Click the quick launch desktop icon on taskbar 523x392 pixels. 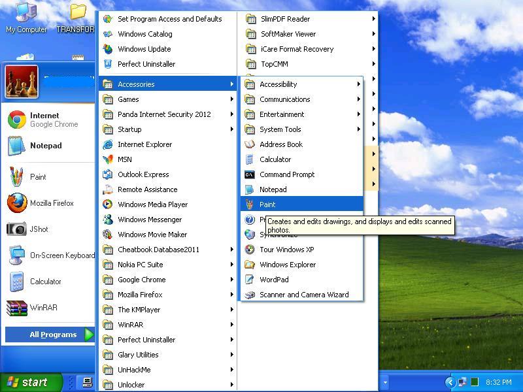click(x=88, y=382)
